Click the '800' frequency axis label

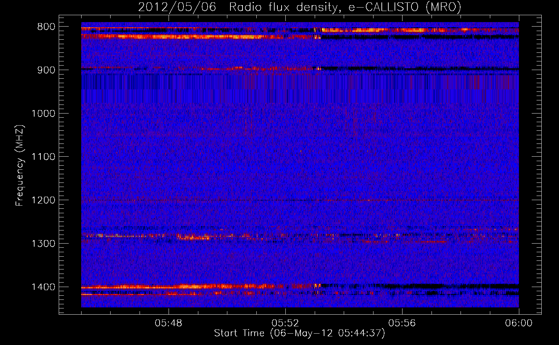(46, 27)
